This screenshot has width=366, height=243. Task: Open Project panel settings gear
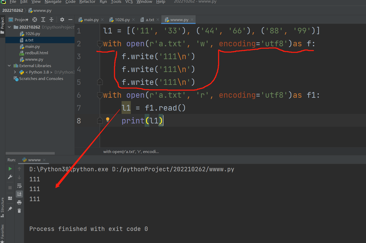tap(62, 20)
